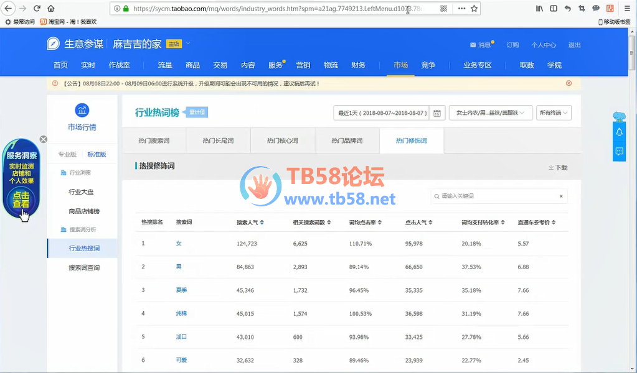Switch to 标准版 version
Screen dimensions: 637x373
pos(97,154)
